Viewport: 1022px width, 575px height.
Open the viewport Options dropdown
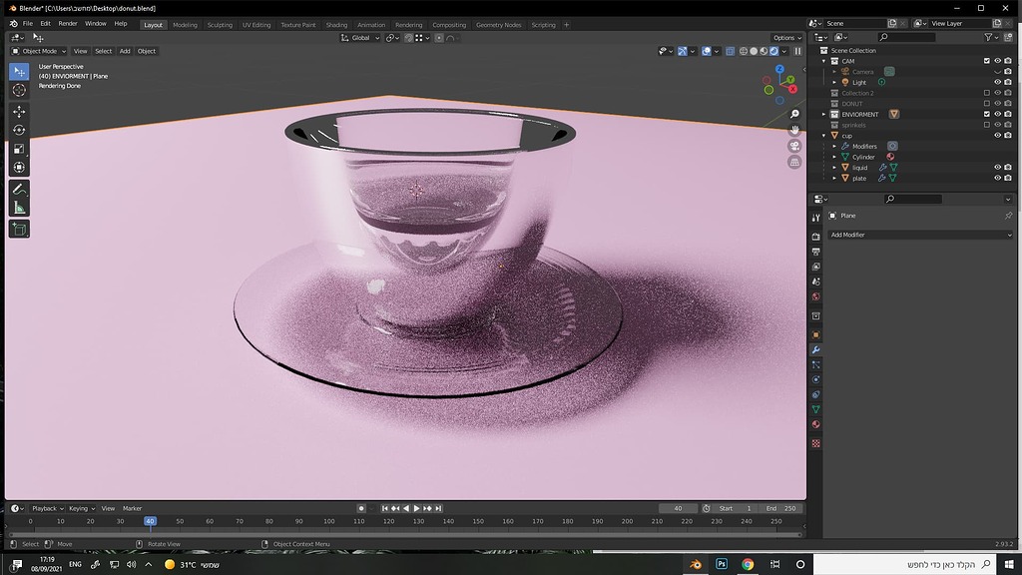coord(787,38)
